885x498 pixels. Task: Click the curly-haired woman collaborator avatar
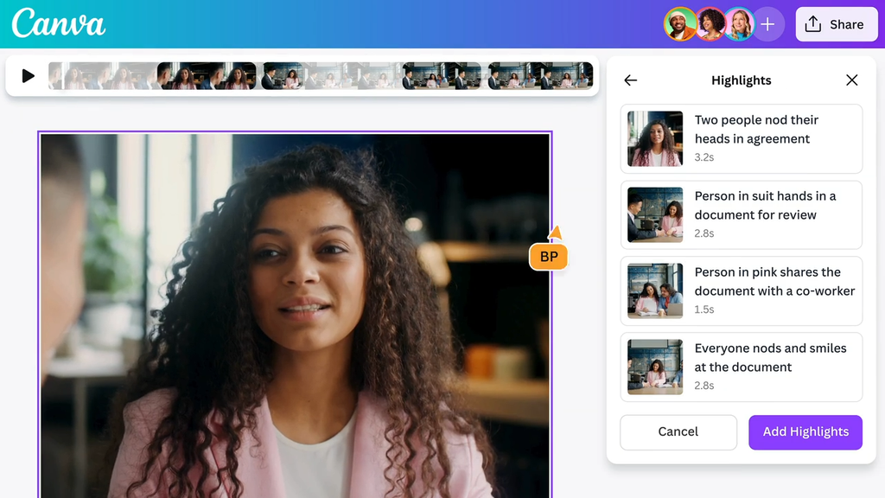coord(709,24)
